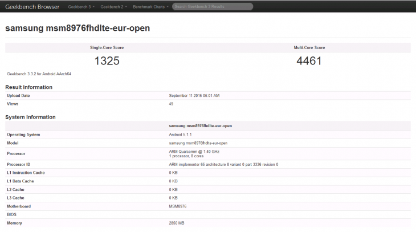This screenshot has height=232, width=416.
Task: Click the Upload Date label
Action: pos(18,96)
